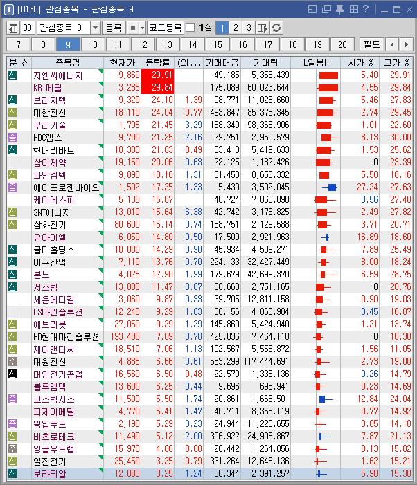Open the 관심종목 9 group dropdown
417x485 pixels.
pyautogui.click(x=95, y=28)
